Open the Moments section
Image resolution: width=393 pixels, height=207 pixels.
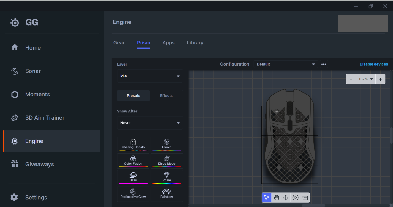click(x=52, y=94)
